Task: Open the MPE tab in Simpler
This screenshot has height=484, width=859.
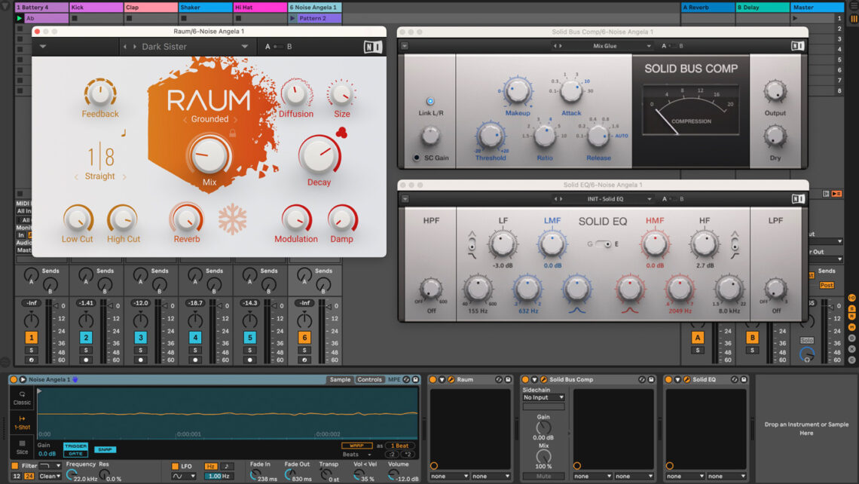Action: tap(393, 379)
